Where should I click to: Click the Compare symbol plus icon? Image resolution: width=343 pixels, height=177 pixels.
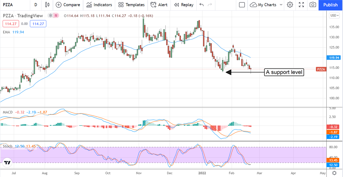[59, 5]
